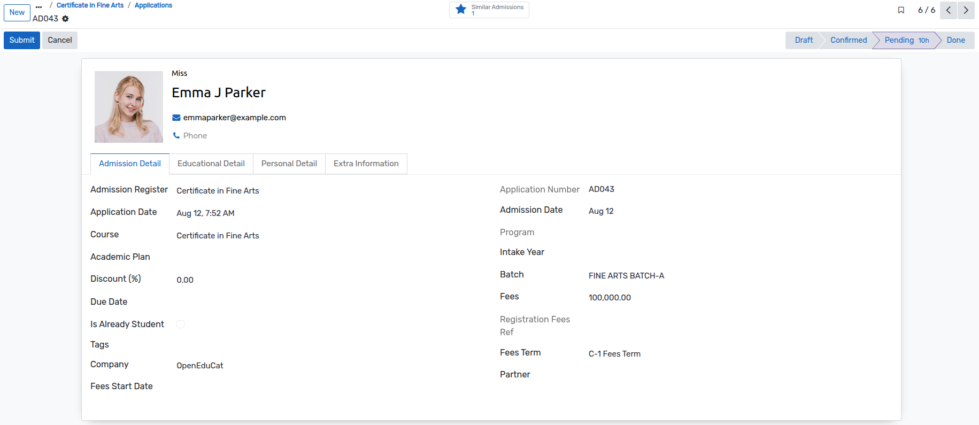Go back to the Applications breadcrumb
The height and width of the screenshot is (425, 979).
point(153,5)
